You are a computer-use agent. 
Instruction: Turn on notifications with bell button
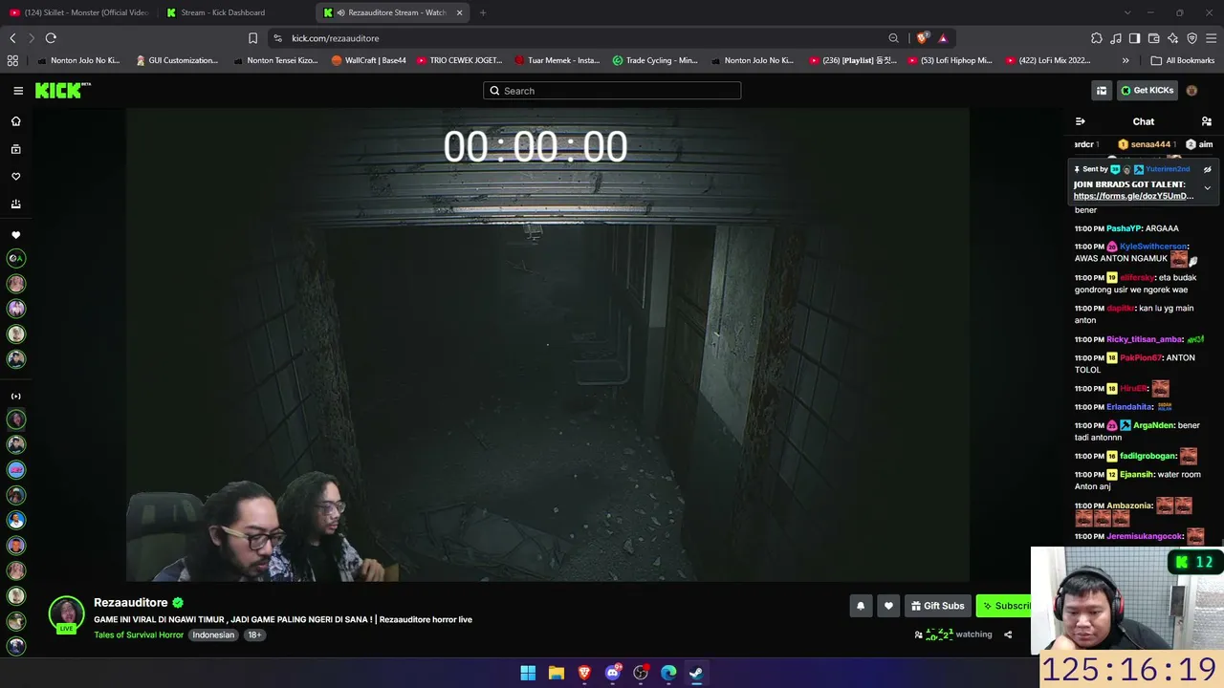coord(861,606)
